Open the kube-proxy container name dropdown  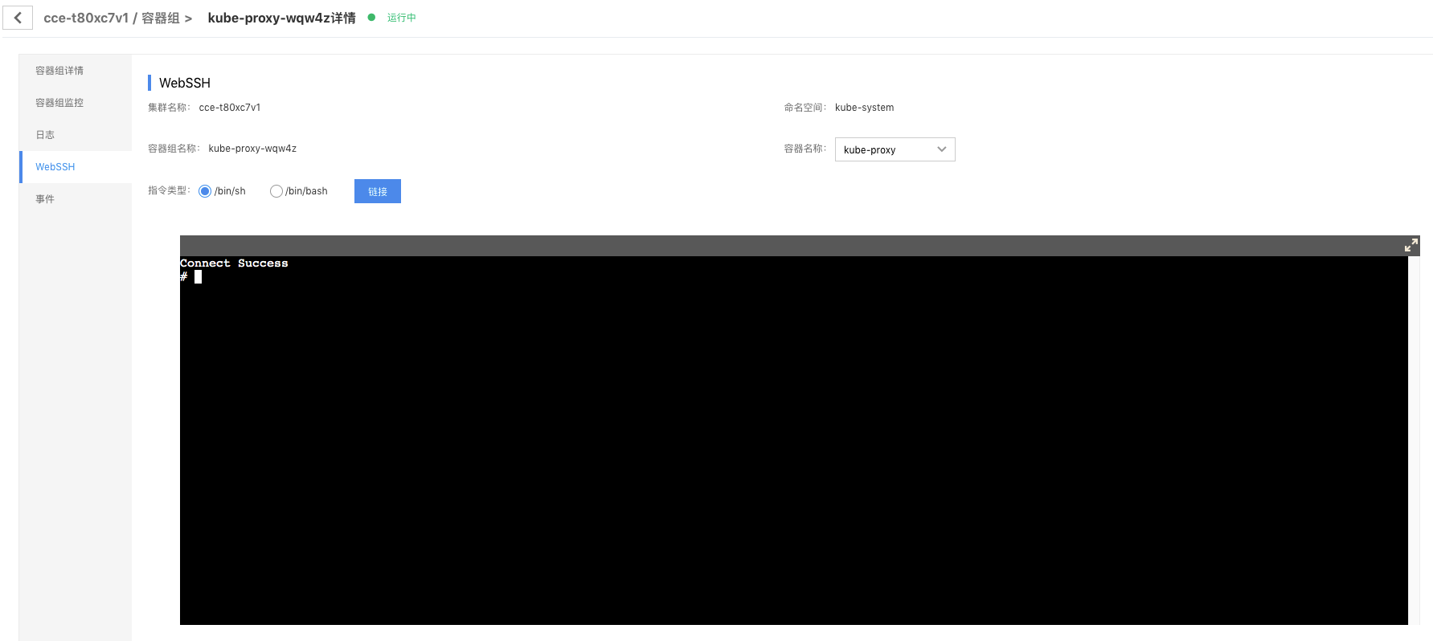[895, 149]
